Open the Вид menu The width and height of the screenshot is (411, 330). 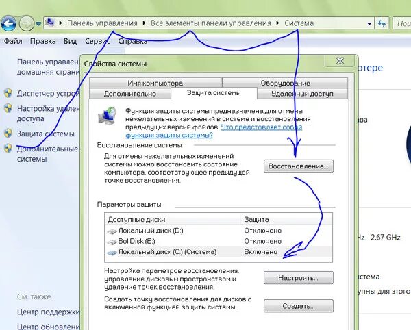[x=71, y=41]
